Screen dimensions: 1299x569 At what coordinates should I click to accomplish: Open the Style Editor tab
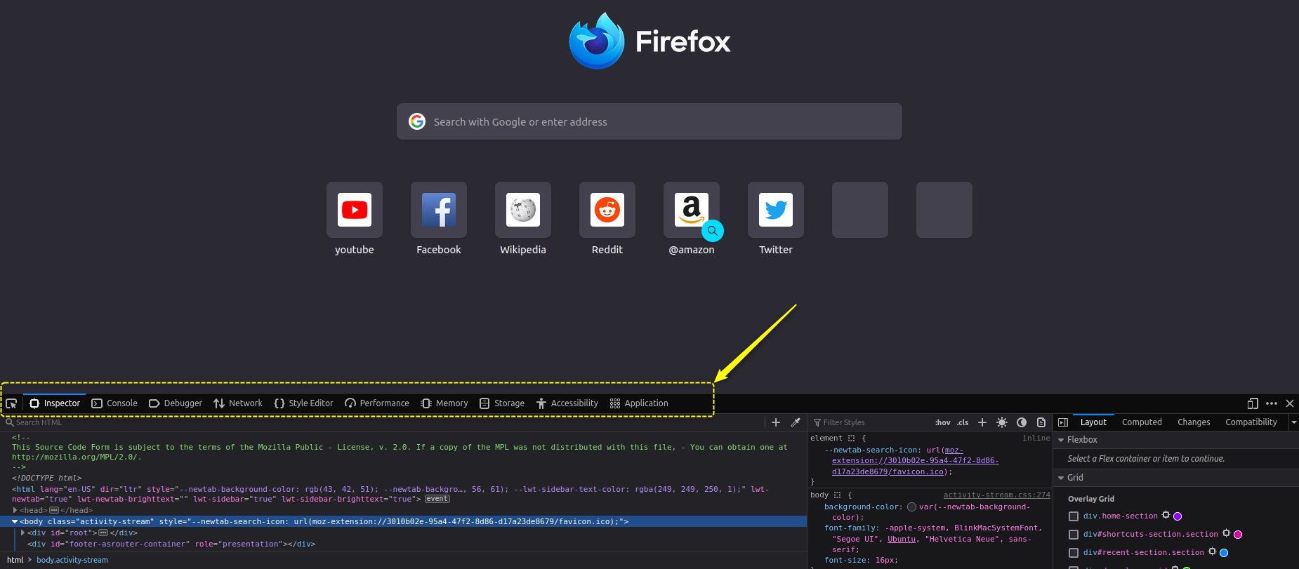pyautogui.click(x=303, y=403)
